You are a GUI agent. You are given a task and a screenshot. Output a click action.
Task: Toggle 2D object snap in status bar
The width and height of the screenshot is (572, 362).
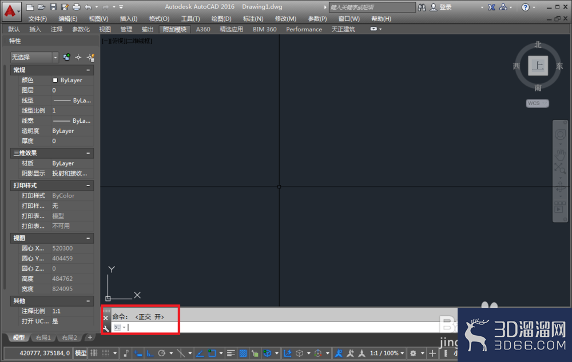[x=212, y=353]
